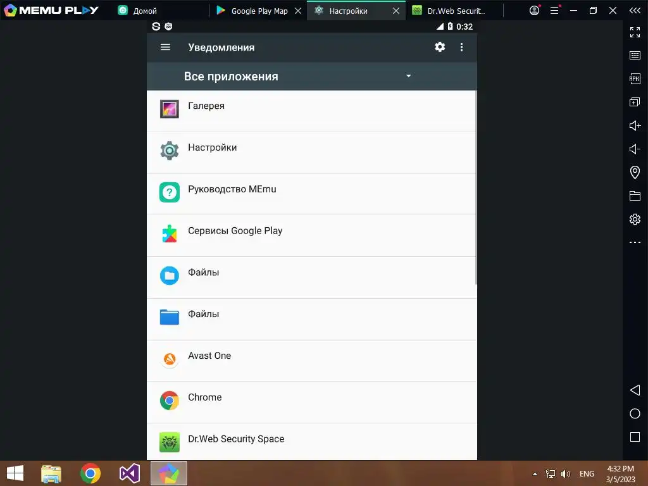Click the round blue Файлы icon
Viewport: 648px width, 486px height.
tap(170, 276)
